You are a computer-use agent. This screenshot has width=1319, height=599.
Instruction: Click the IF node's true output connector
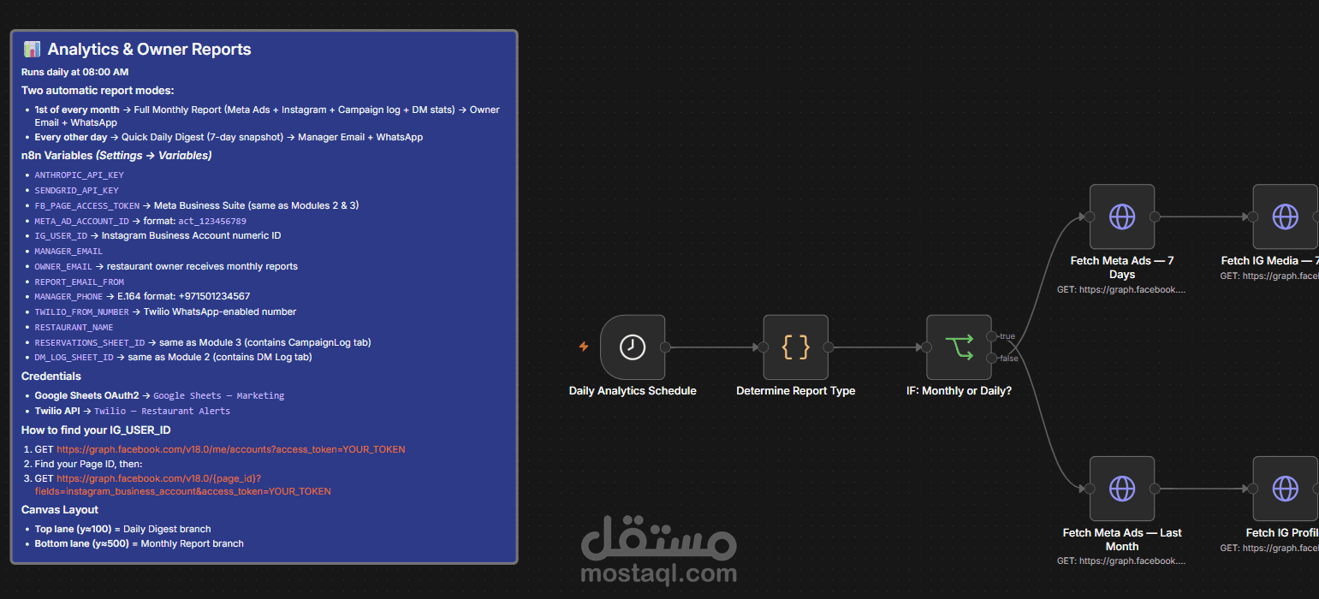(991, 336)
